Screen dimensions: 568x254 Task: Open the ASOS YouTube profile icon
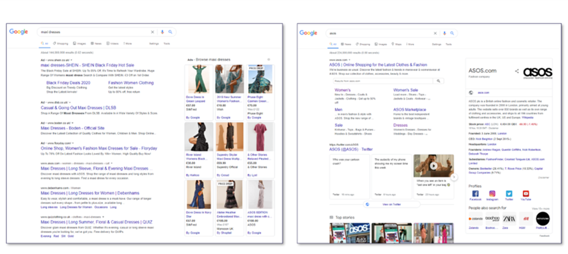click(x=526, y=194)
